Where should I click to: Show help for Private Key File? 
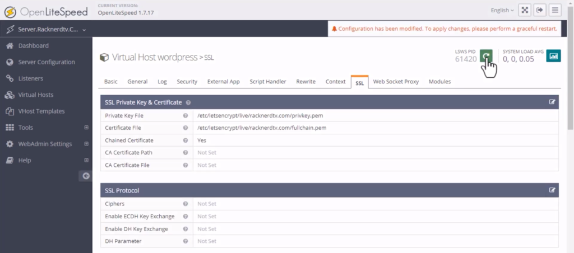[x=185, y=116]
